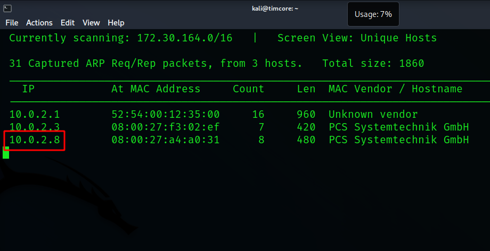Click the scanning range 172.30.164.0/16
This screenshot has width=490, height=251.
[185, 38]
